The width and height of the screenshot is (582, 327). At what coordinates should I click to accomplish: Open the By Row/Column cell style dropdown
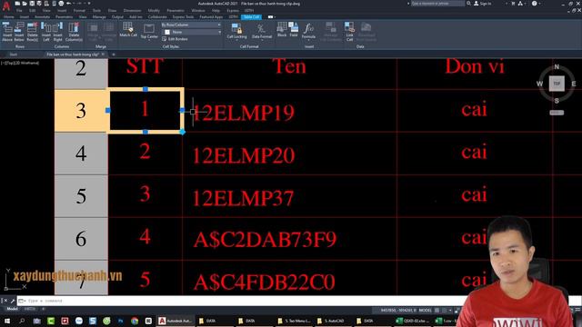(x=191, y=25)
